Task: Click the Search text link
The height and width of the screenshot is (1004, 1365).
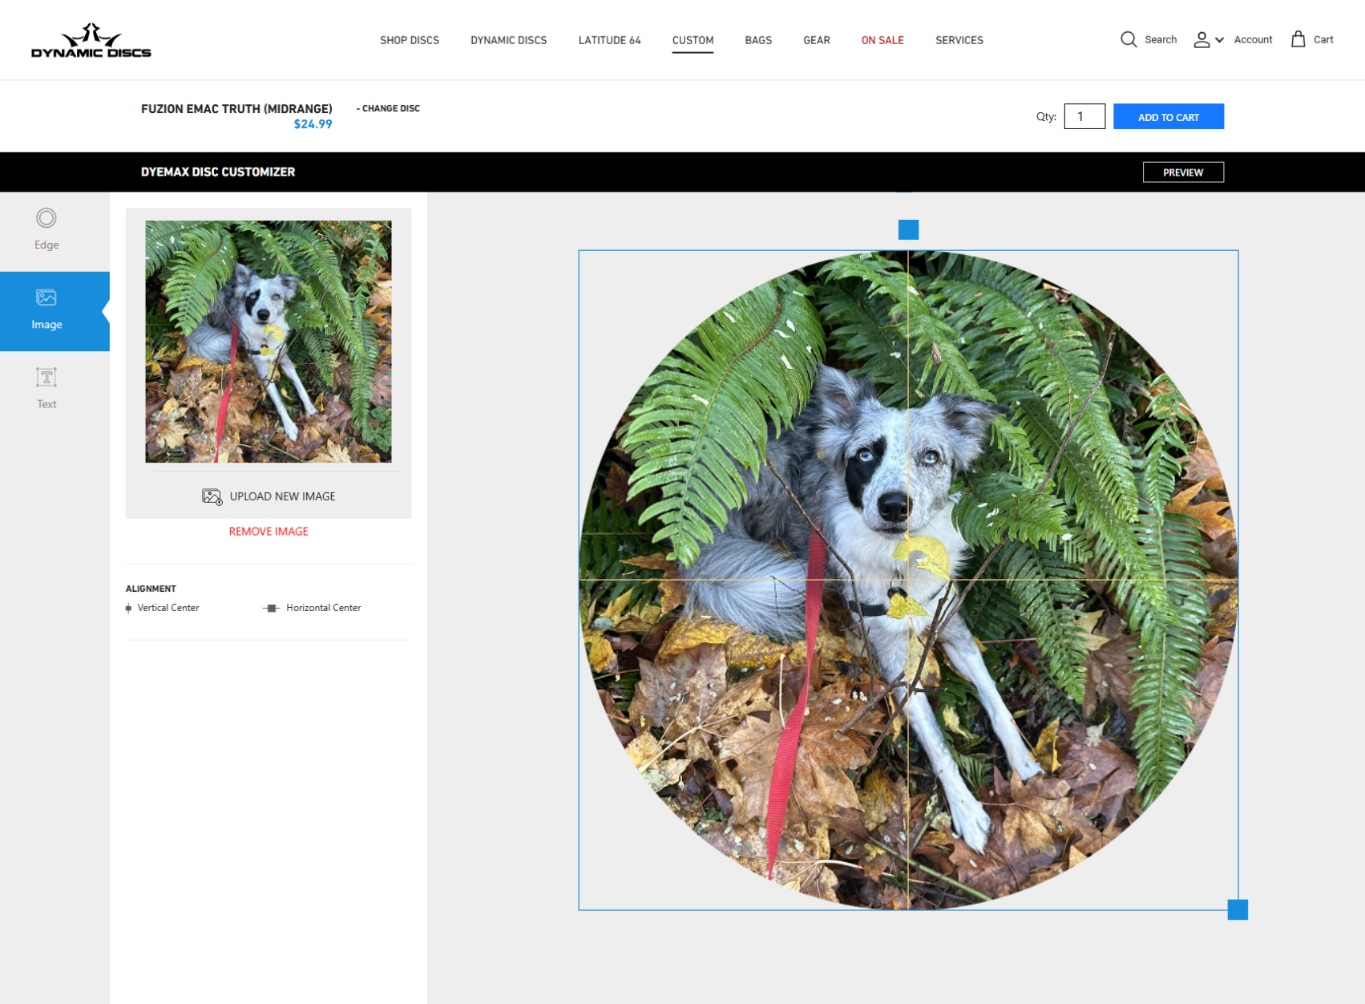Action: click(1161, 39)
